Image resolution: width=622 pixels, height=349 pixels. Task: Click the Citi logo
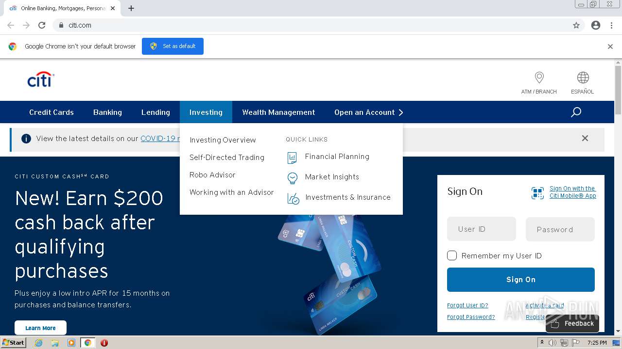[x=41, y=79]
